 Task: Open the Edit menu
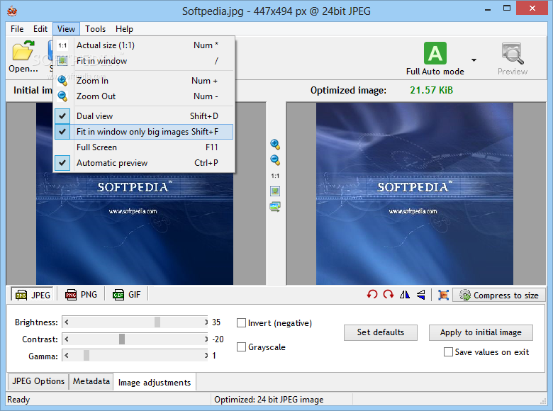click(40, 29)
